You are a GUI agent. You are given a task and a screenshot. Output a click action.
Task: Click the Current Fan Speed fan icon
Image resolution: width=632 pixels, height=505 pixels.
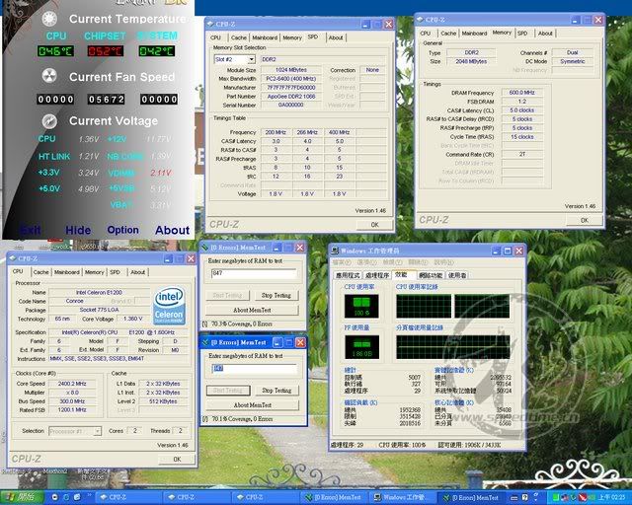click(49, 76)
